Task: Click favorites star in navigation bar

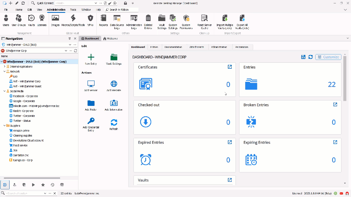Action: pos(43,185)
